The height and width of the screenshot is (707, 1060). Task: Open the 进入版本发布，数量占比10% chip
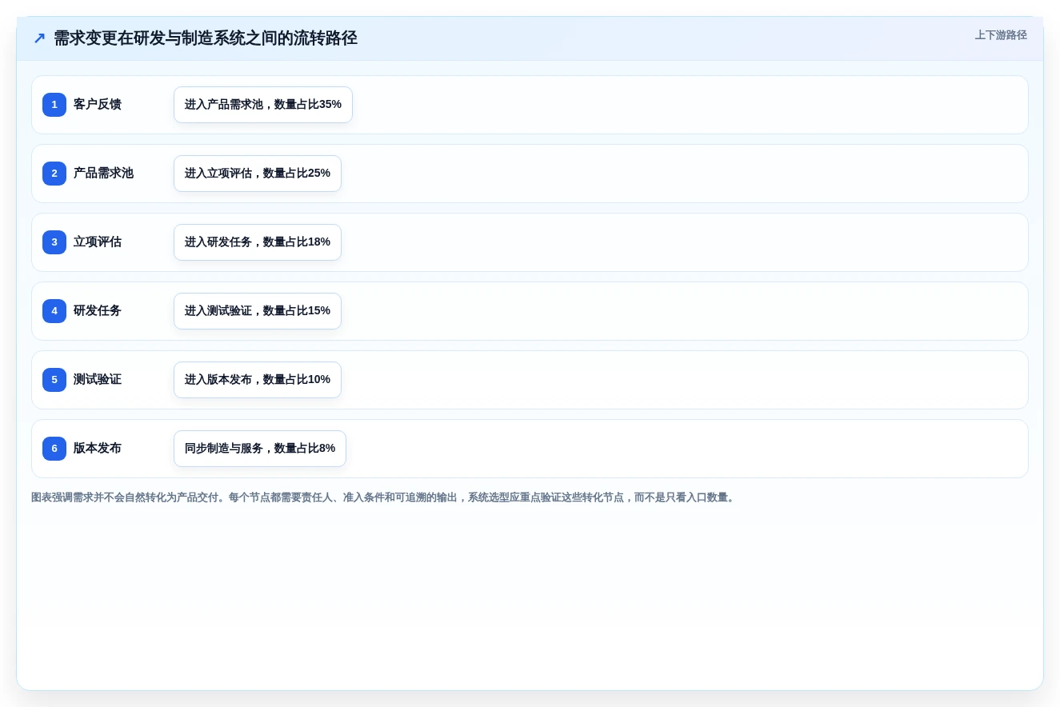click(258, 380)
